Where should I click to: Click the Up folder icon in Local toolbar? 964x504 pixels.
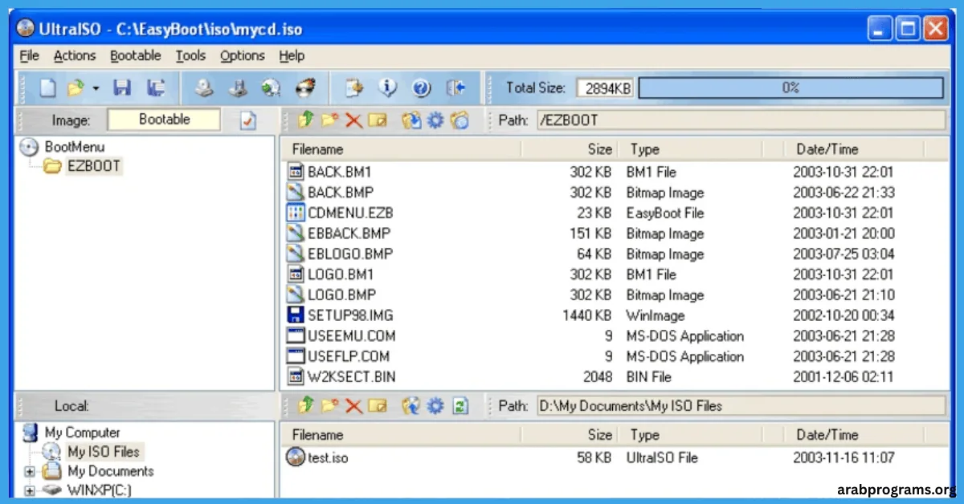click(306, 406)
